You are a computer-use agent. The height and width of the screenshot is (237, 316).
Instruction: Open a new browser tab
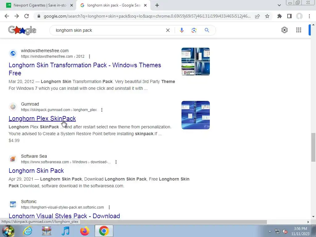click(157, 6)
